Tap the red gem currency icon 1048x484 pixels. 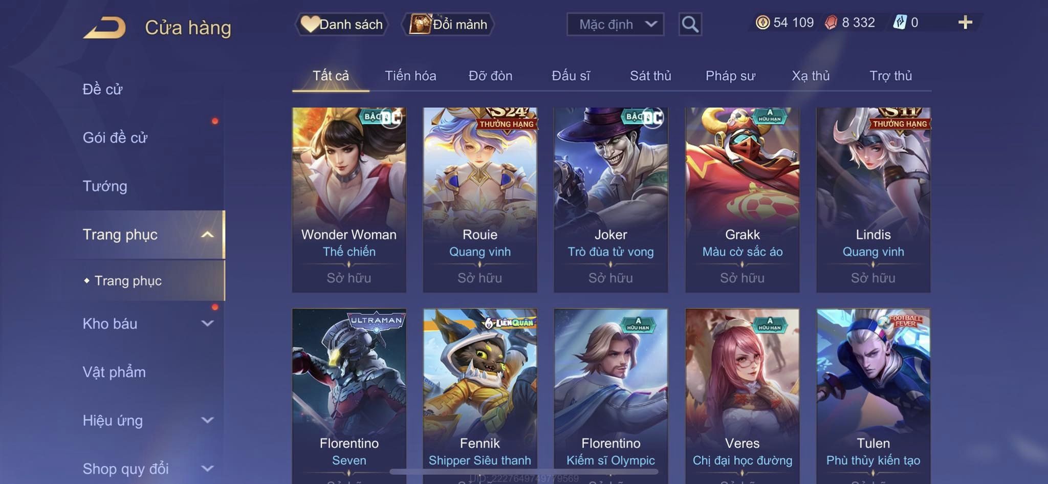(831, 23)
